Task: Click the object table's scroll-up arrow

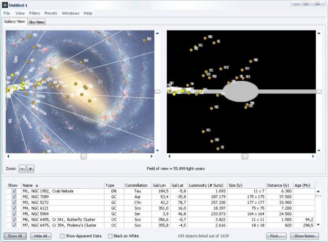Action: point(318,191)
